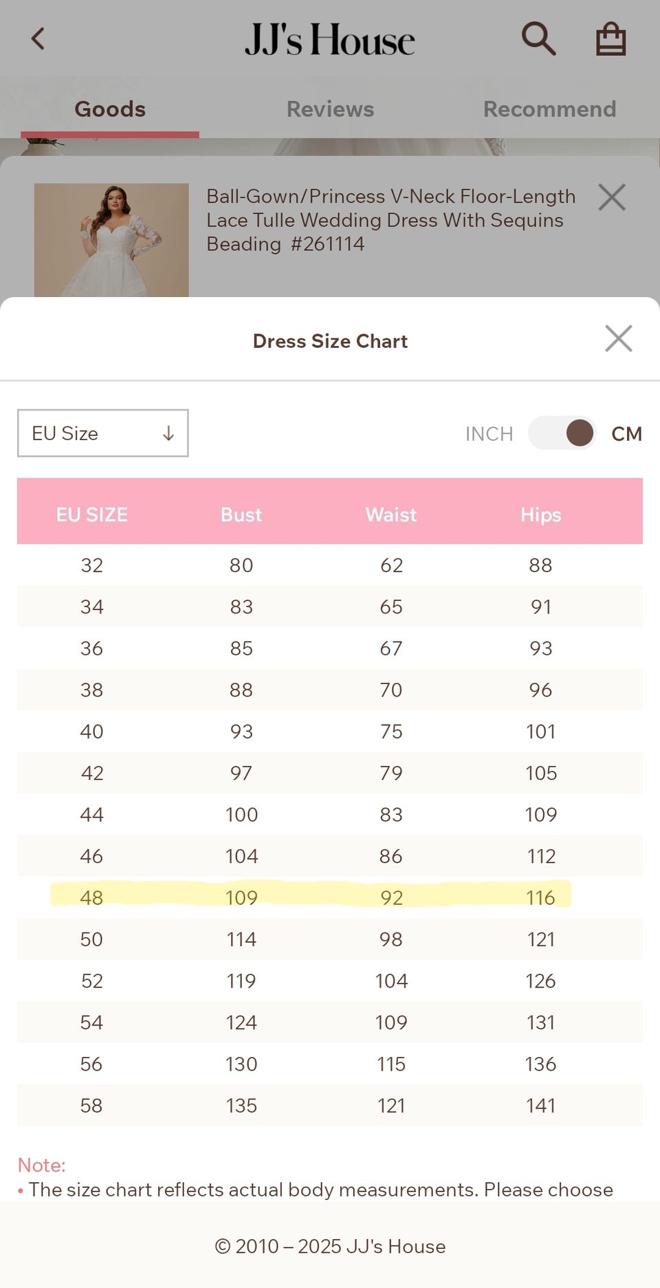Toggle the INCH/CM unit switch
Viewport: 660px width, 1288px height.
point(562,433)
